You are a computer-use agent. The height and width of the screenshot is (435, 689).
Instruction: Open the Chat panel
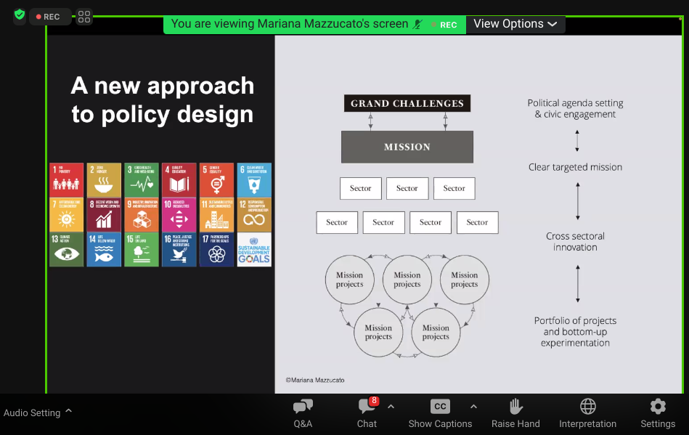pyautogui.click(x=367, y=412)
